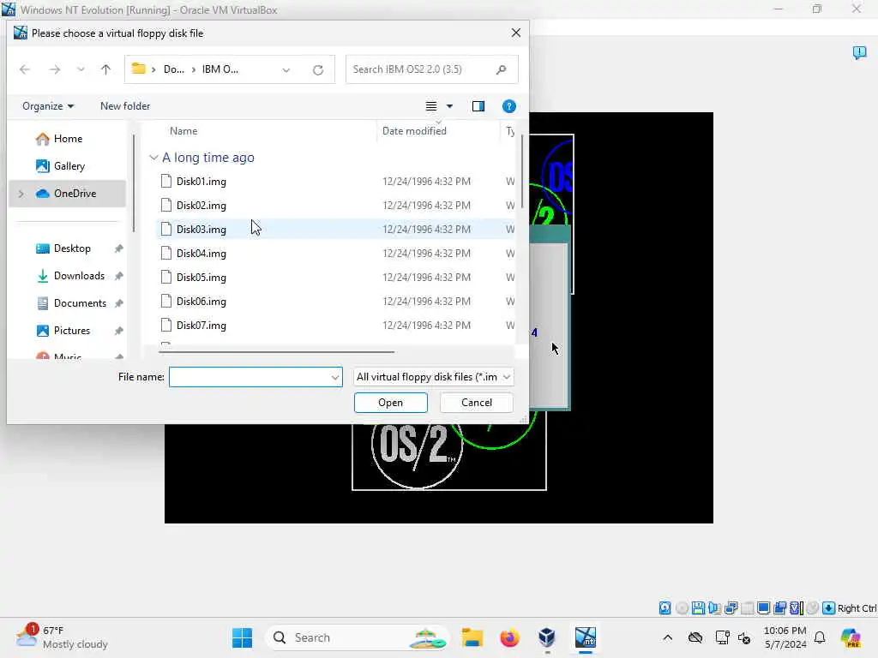Open Windows Start menu
Viewport: 878px width, 658px height.
point(242,637)
